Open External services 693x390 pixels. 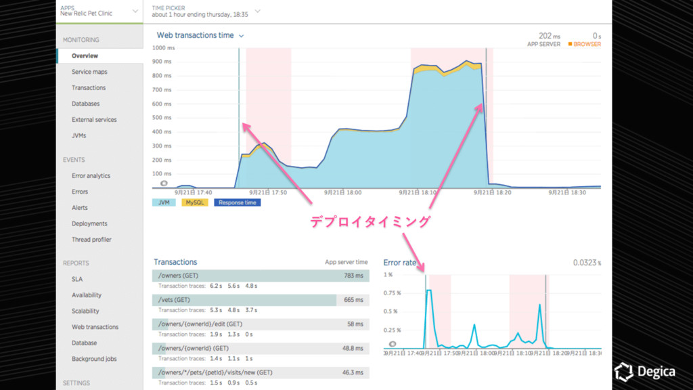coord(94,119)
